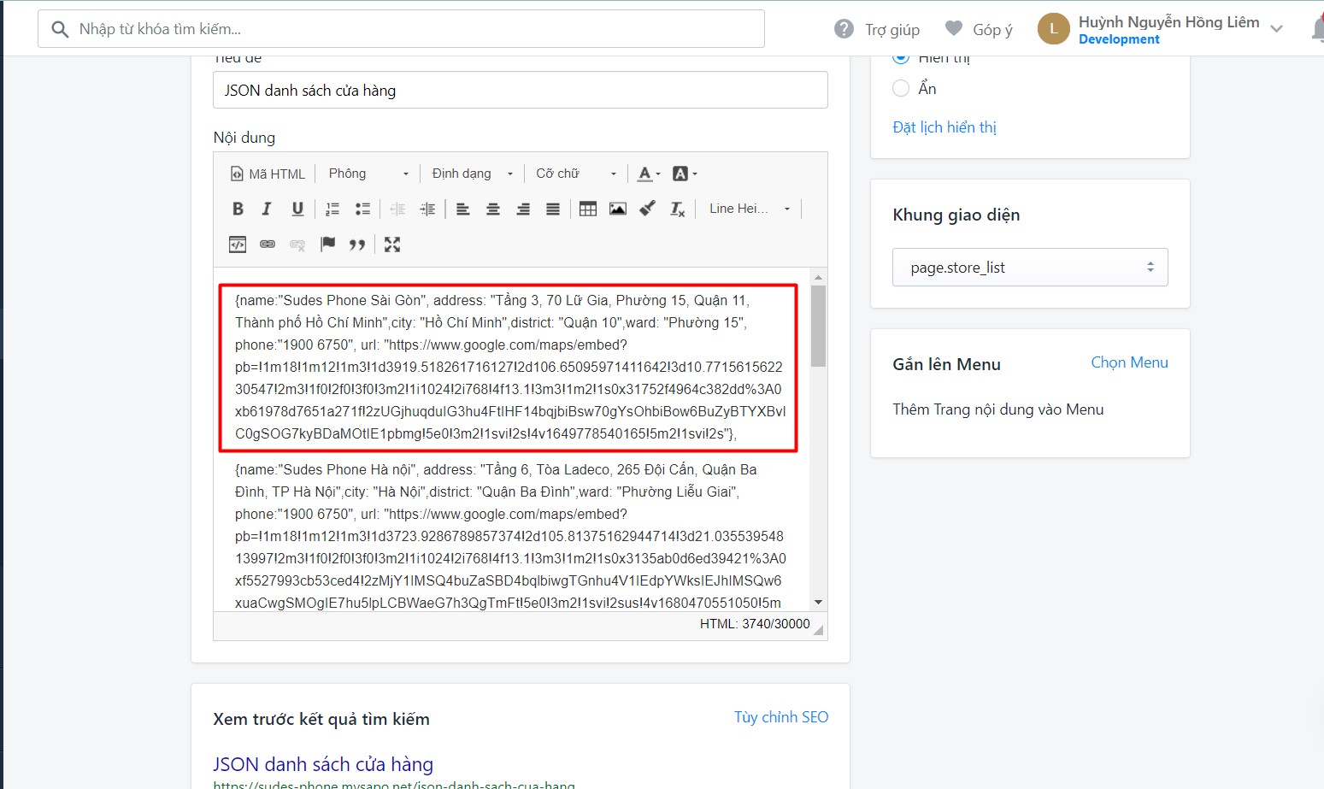Insert an image into content
Image resolution: width=1324 pixels, height=789 pixels.
(618, 209)
